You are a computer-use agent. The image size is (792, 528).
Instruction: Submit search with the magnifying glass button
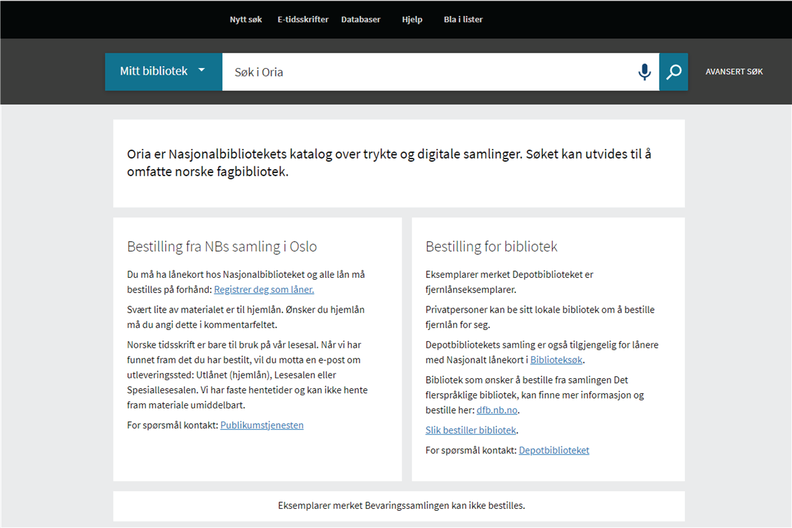(673, 72)
